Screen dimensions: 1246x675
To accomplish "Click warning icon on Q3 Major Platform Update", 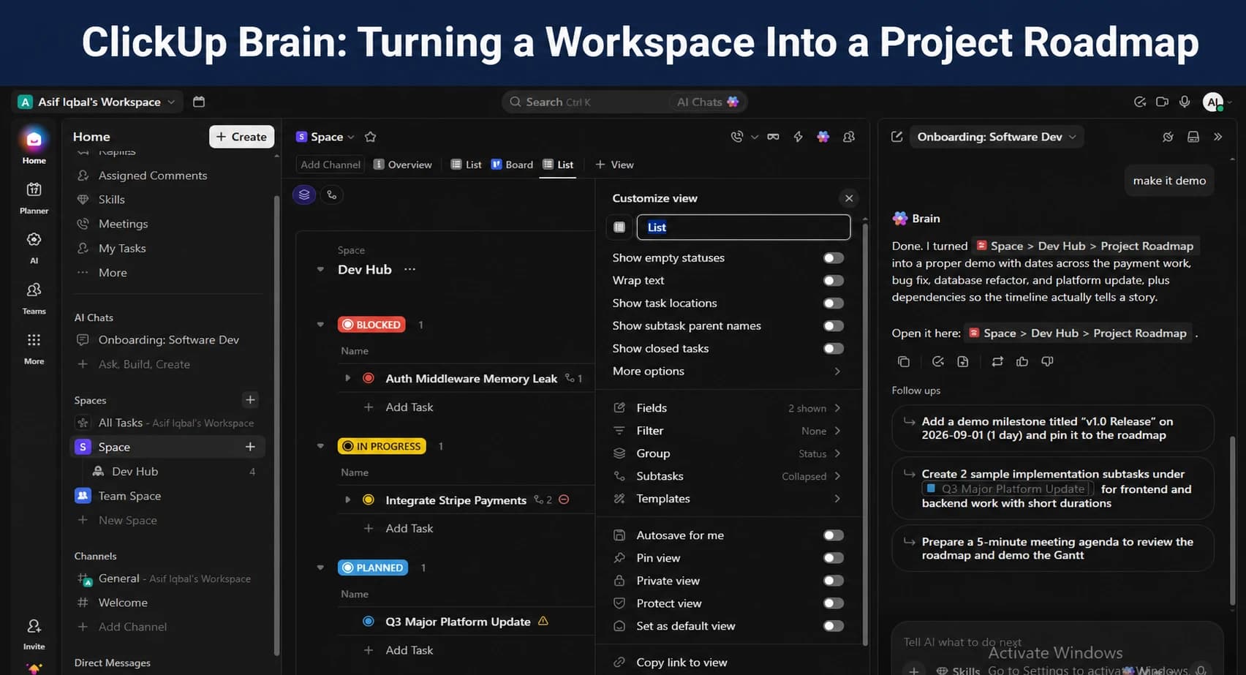I will tap(543, 621).
